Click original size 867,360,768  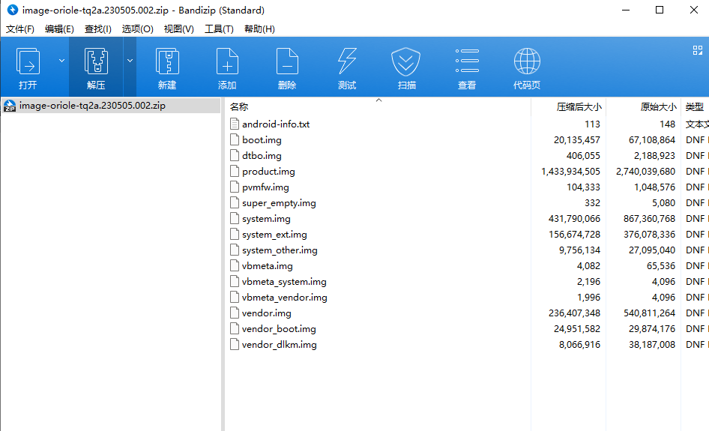pos(649,218)
